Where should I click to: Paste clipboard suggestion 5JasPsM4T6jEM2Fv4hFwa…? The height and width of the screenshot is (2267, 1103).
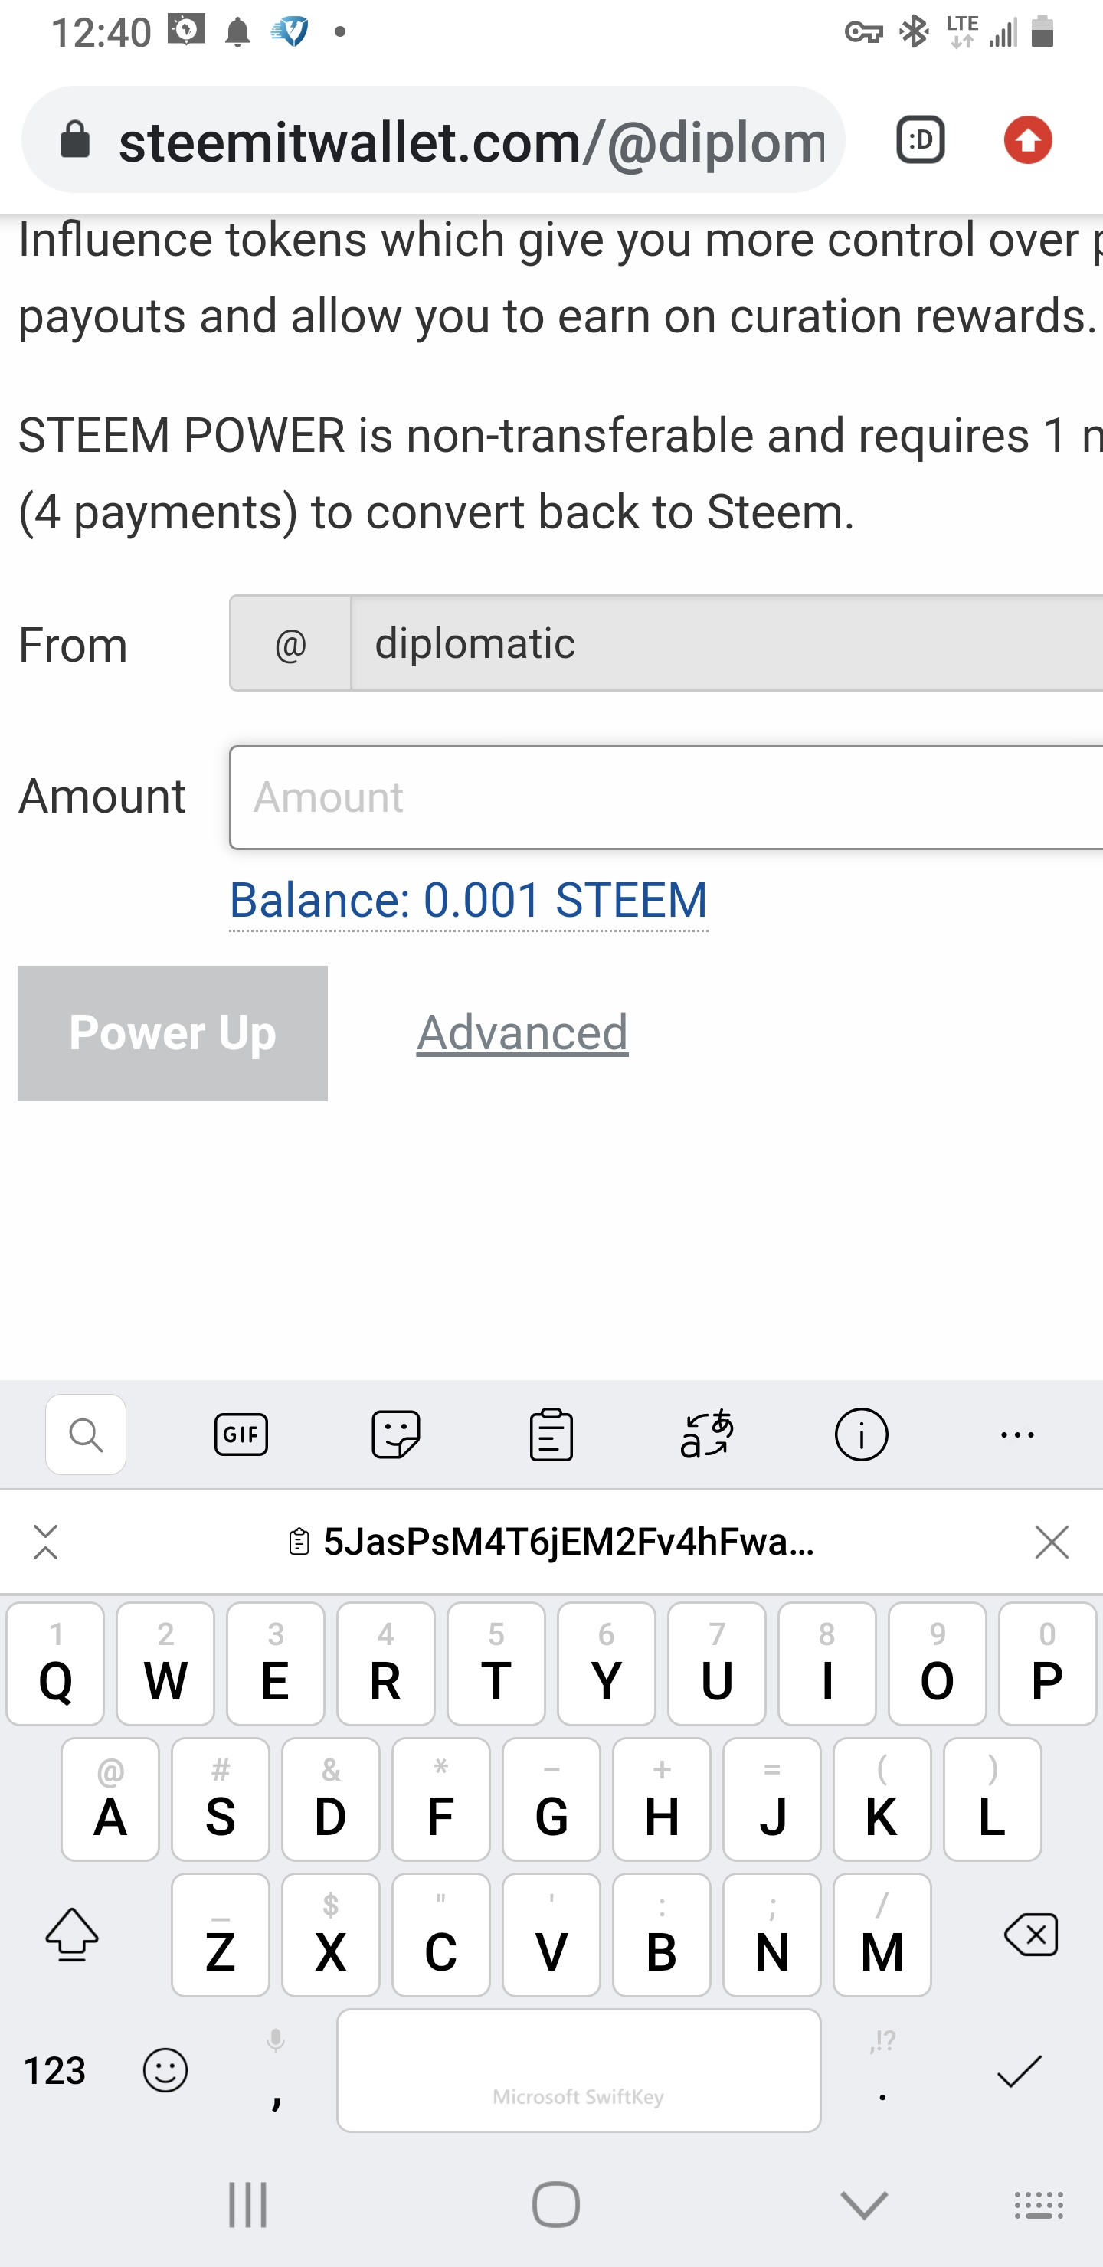553,1542
